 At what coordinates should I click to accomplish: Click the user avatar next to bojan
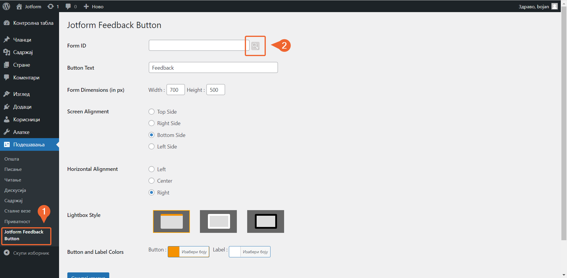click(555, 6)
